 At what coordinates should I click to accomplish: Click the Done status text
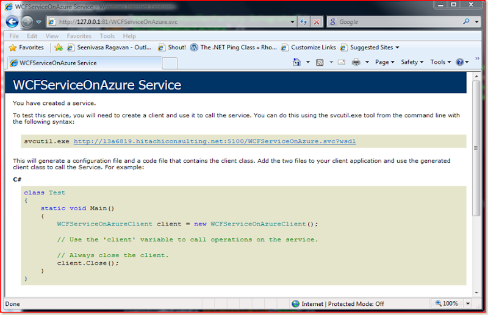(12, 304)
